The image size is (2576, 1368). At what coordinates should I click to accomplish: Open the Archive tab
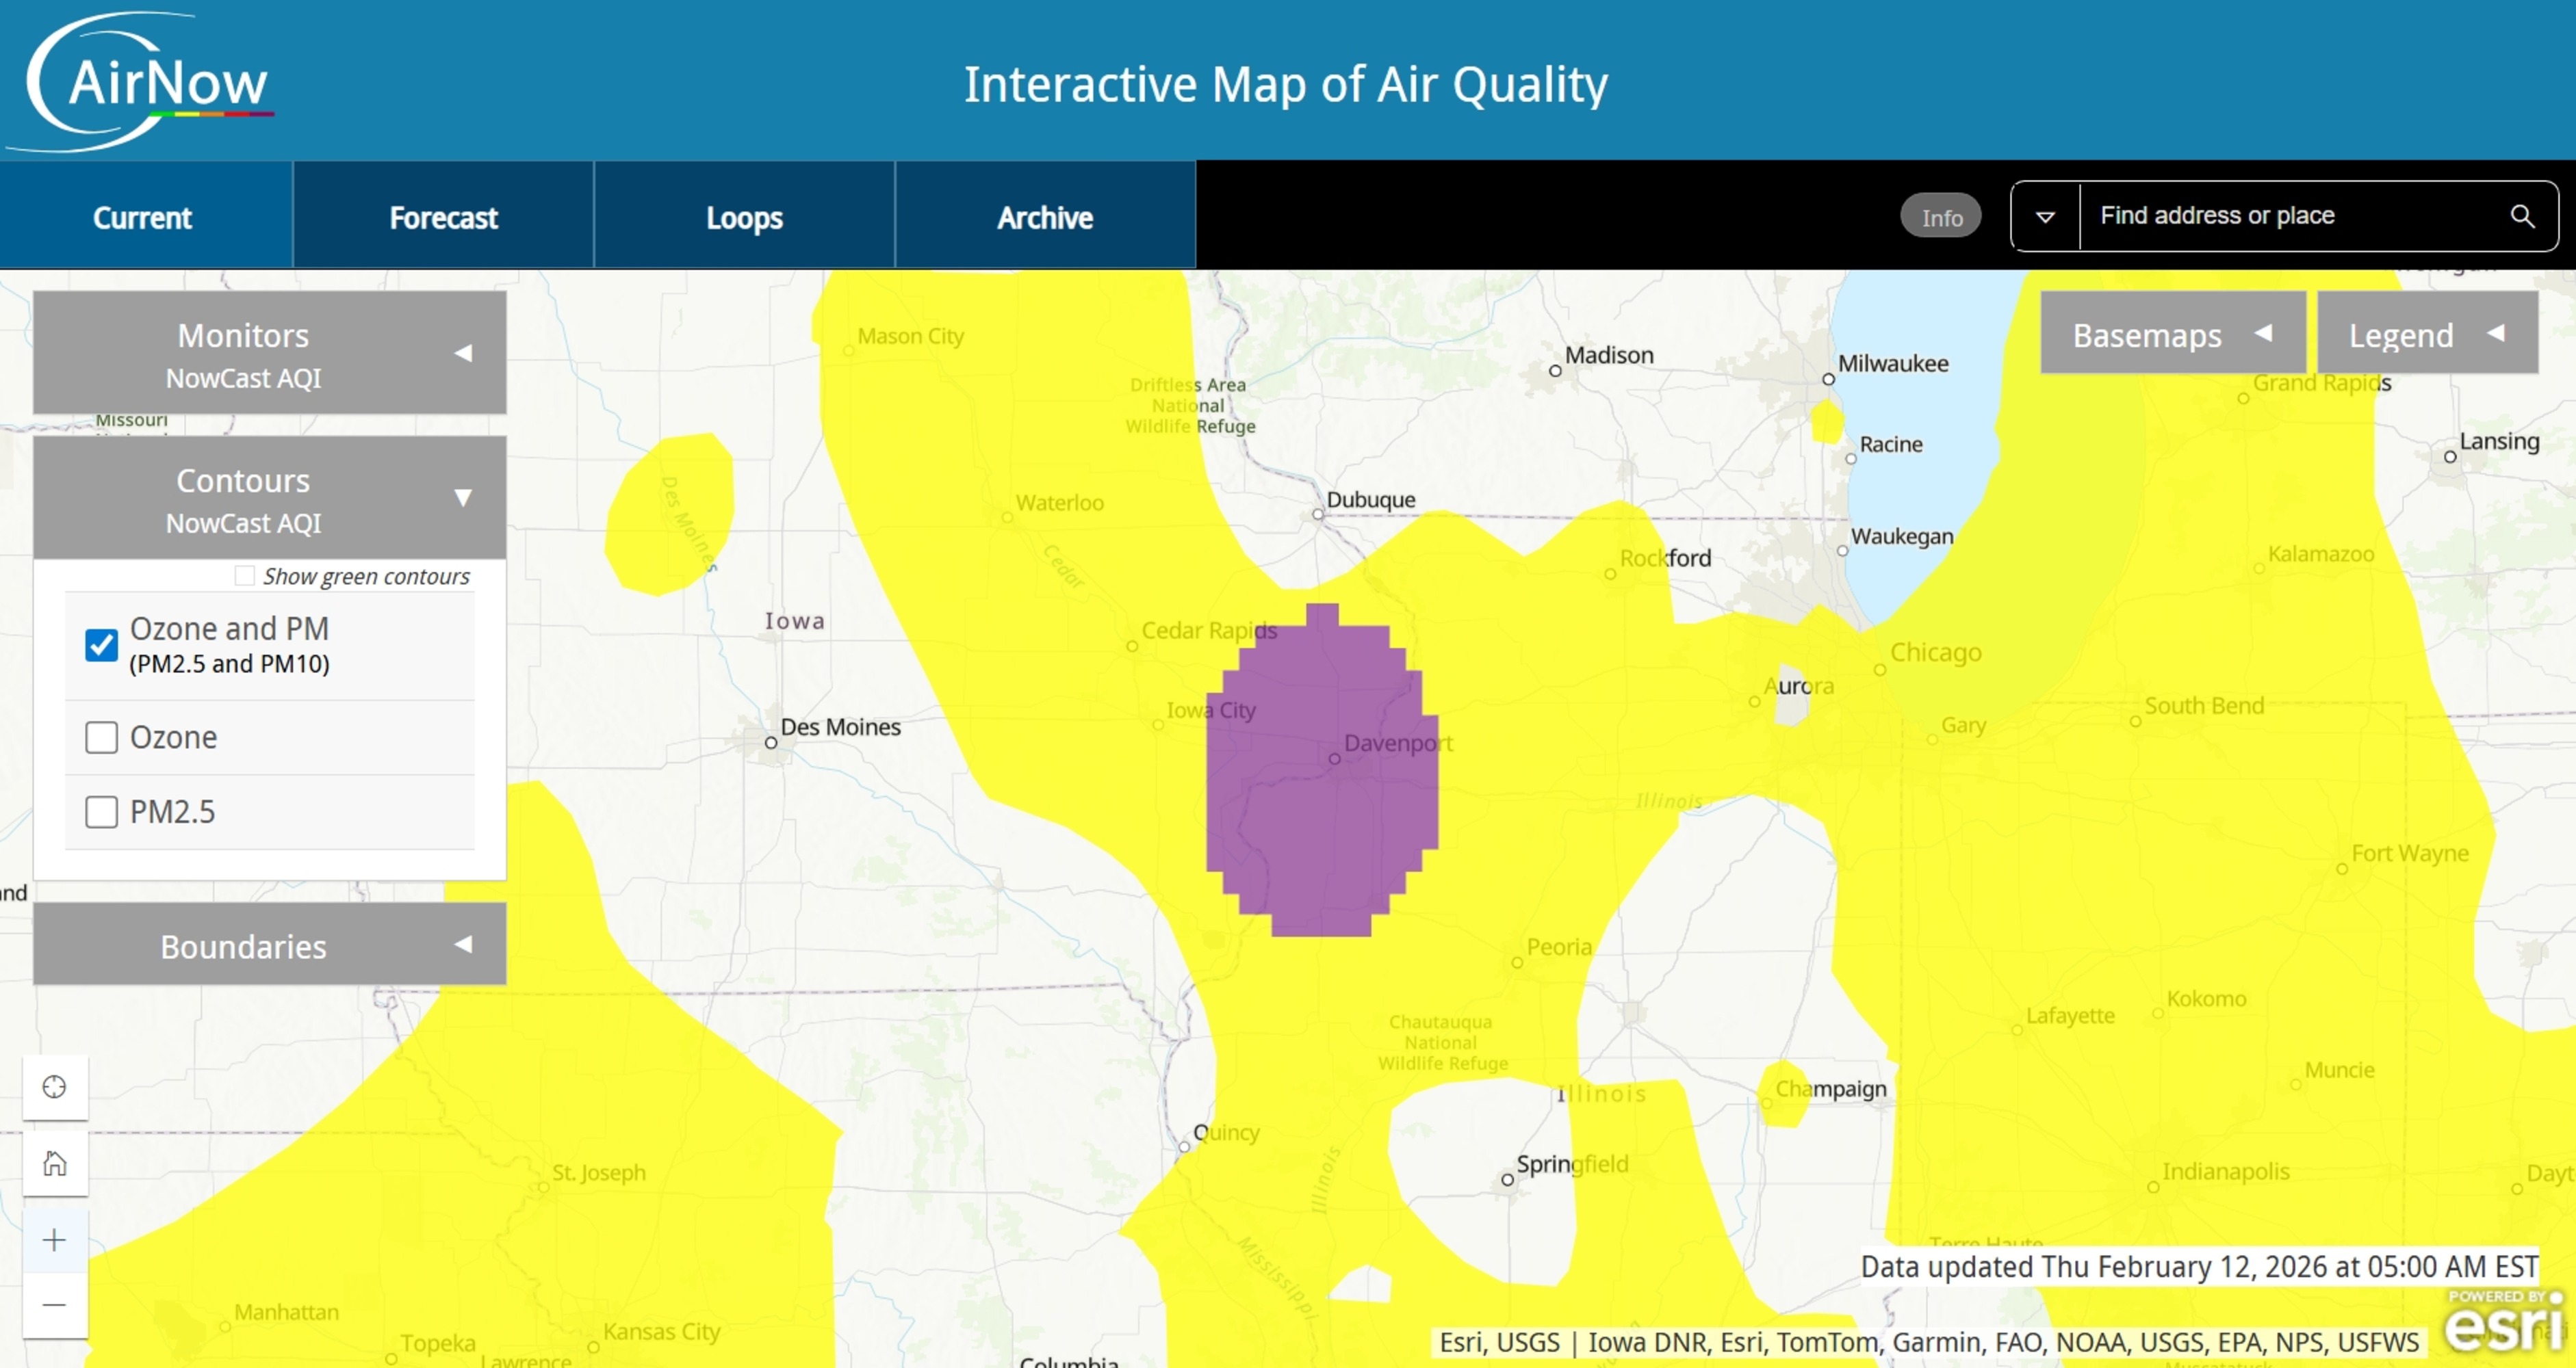tap(1044, 217)
